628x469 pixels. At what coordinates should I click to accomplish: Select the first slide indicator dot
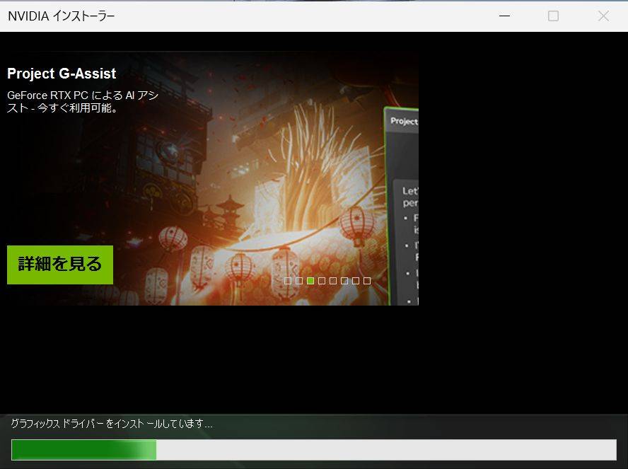pyautogui.click(x=288, y=281)
